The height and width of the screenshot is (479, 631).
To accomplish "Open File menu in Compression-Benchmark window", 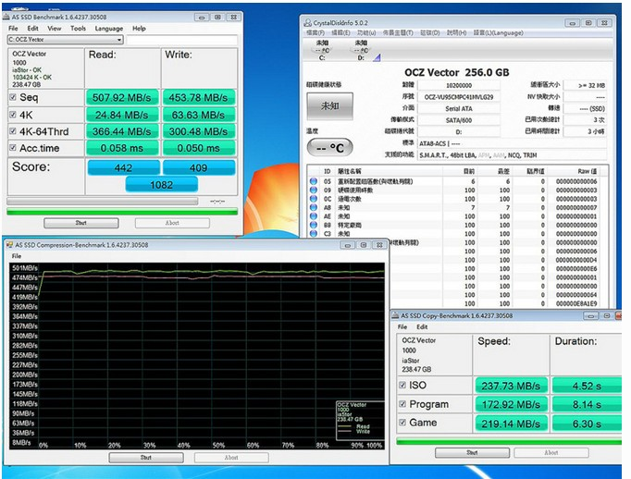I will point(17,256).
